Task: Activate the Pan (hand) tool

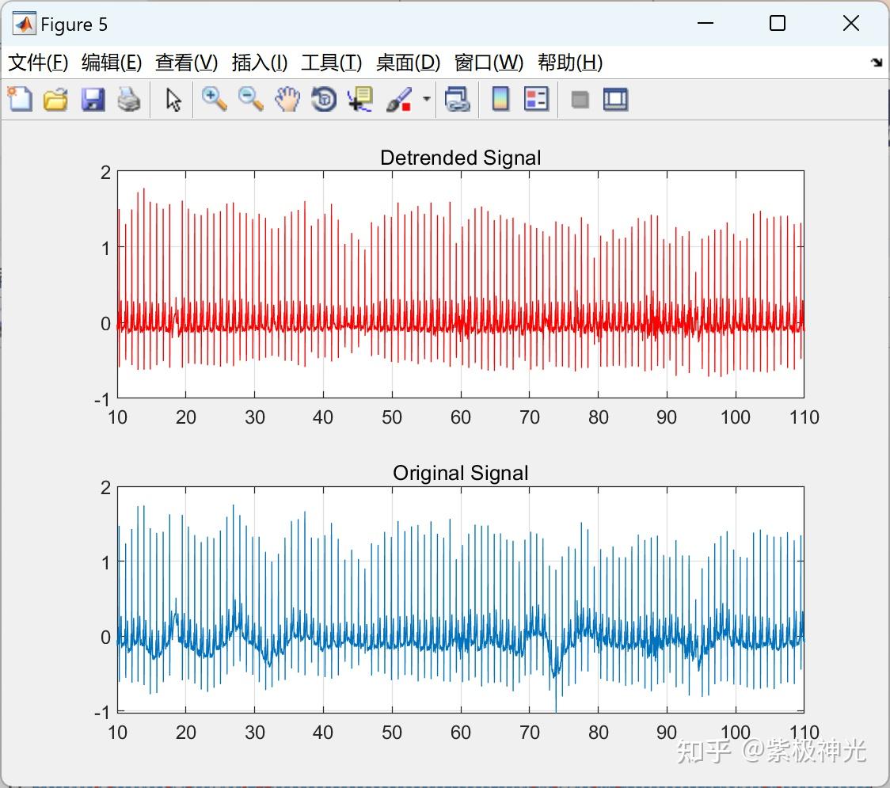Action: (287, 99)
